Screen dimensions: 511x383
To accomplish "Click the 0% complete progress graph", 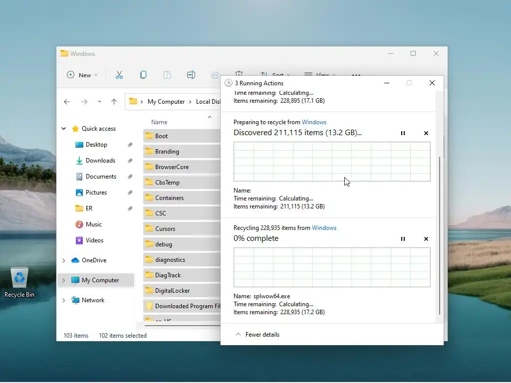I will 332,267.
